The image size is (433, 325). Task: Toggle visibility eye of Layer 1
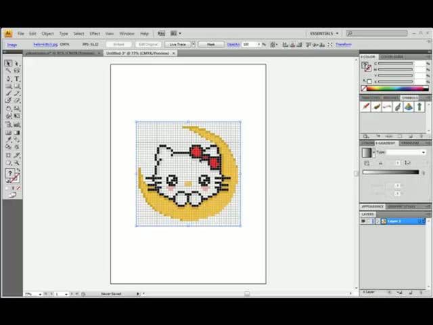363,221
